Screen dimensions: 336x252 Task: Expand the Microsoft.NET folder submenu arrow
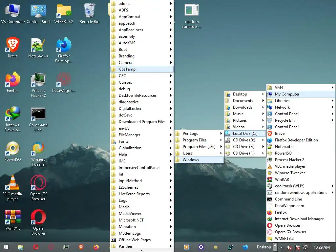click(x=171, y=220)
